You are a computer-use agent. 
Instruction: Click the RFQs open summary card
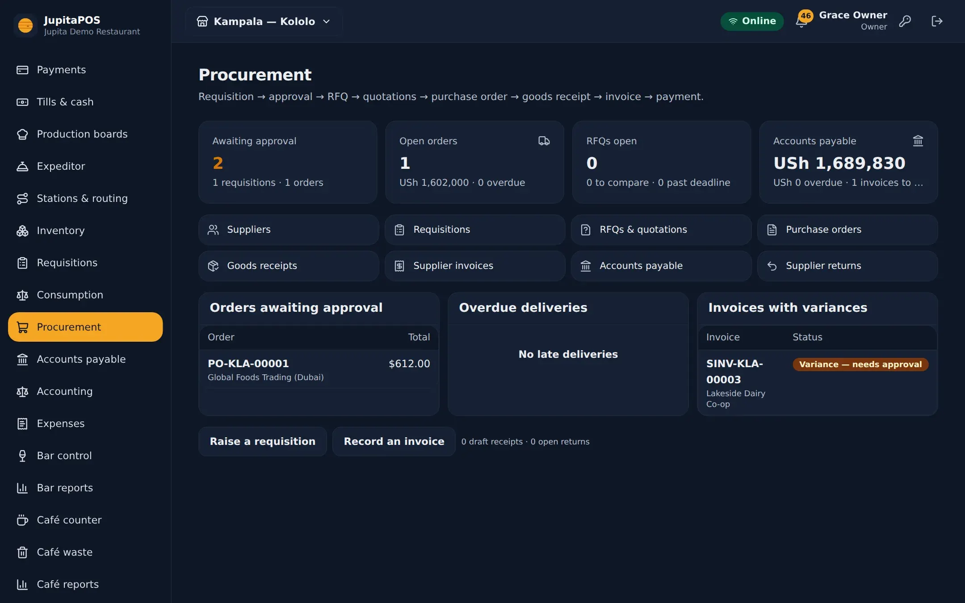[x=662, y=162]
